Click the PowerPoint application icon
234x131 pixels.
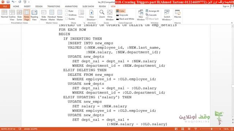click(3, 2)
